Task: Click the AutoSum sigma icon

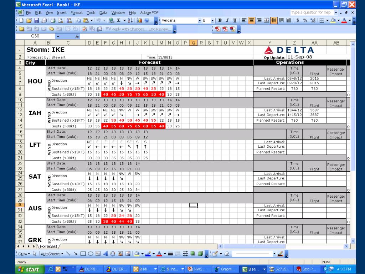Action: [x=118, y=20]
